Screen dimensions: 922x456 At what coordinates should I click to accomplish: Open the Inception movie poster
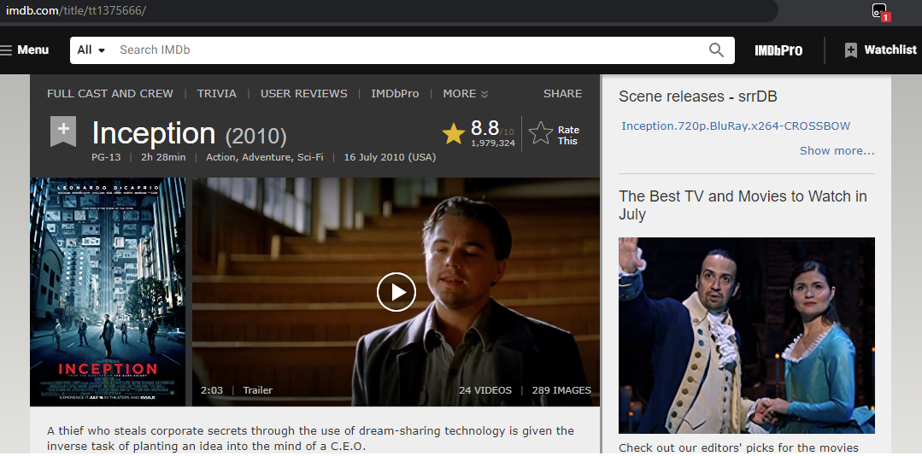coord(108,291)
